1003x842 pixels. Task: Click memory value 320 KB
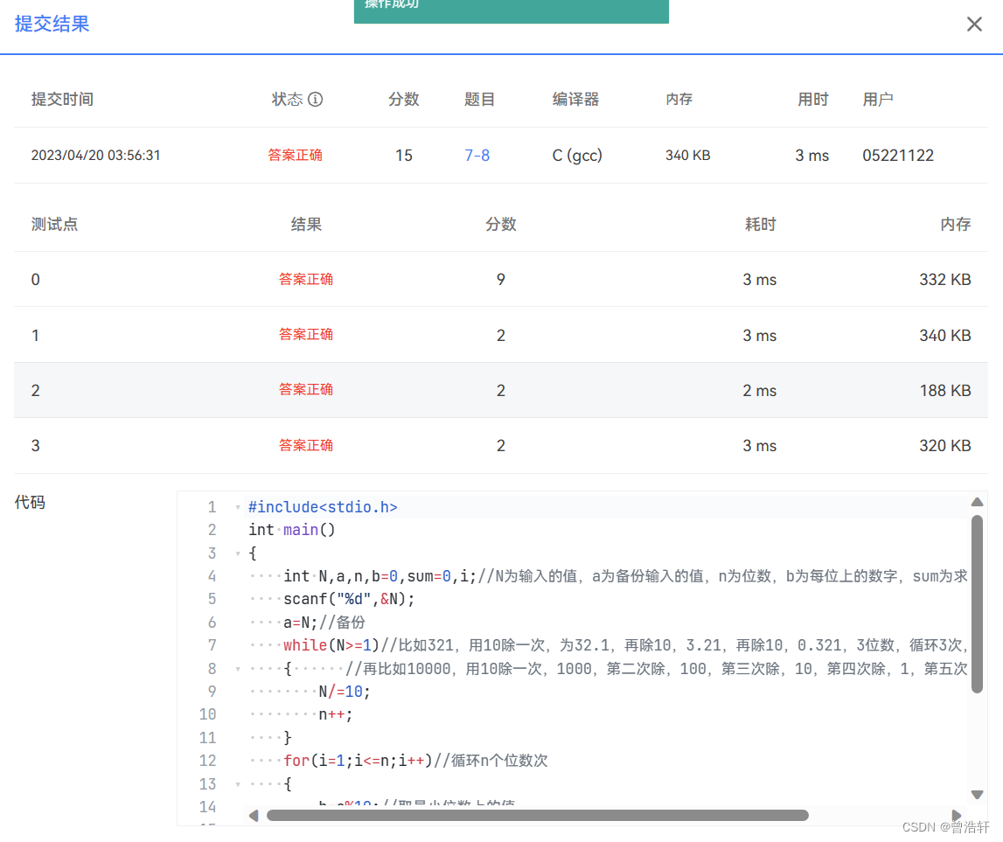[x=944, y=446]
